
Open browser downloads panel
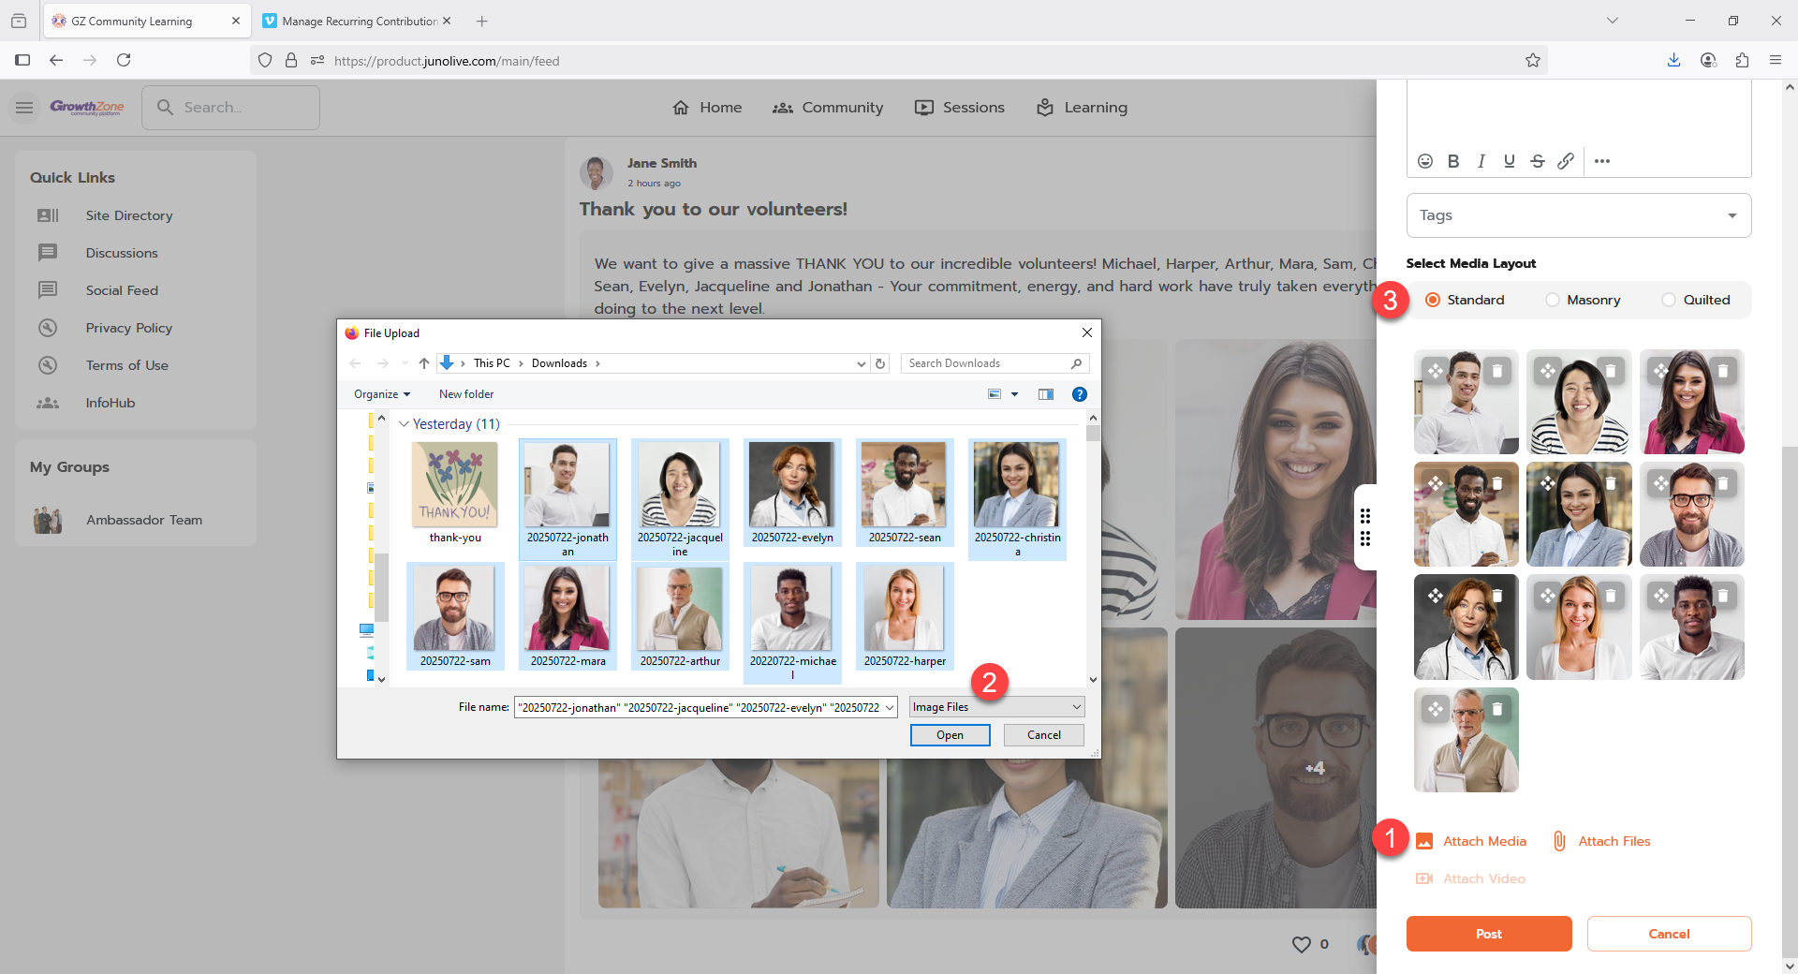coord(1673,60)
